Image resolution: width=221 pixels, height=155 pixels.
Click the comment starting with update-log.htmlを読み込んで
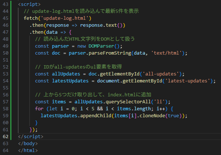81,11
